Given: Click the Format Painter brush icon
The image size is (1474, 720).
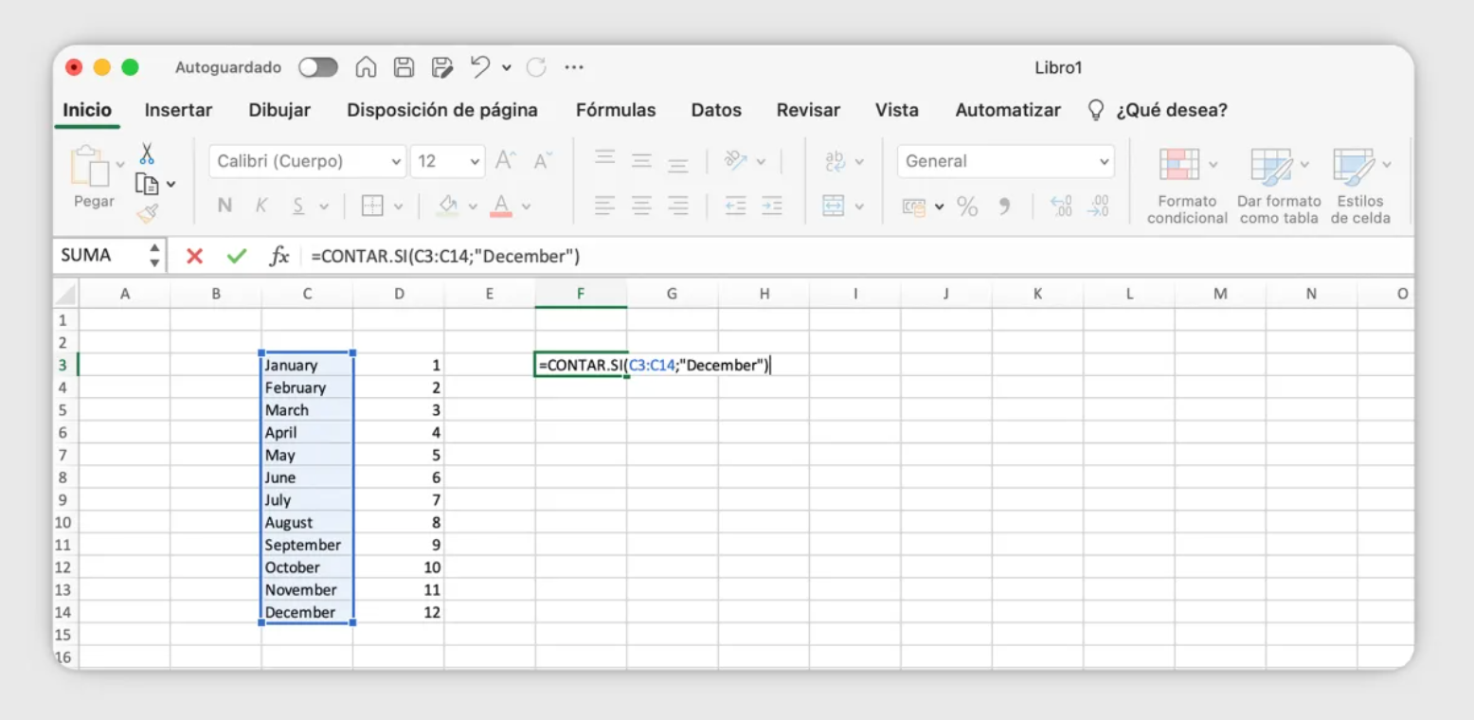Looking at the screenshot, I should click(147, 214).
